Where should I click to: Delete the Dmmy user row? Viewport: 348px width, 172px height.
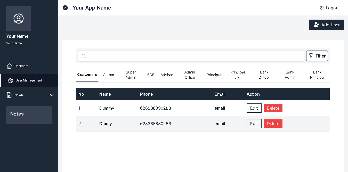[x=273, y=124]
